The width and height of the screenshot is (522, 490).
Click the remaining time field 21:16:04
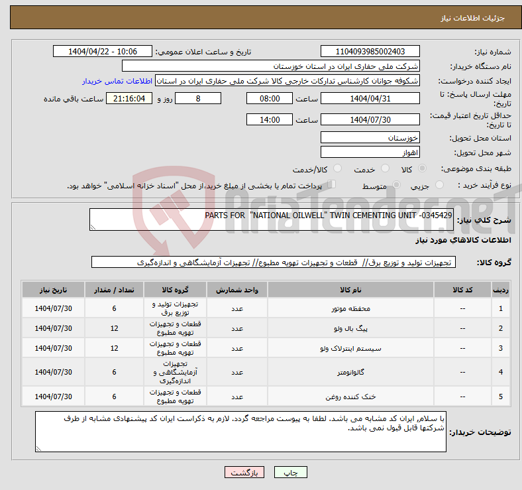coord(129,98)
